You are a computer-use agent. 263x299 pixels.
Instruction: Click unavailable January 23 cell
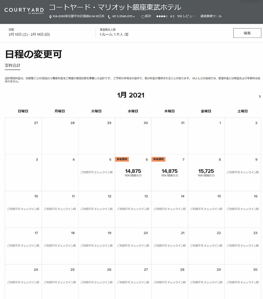click(x=243, y=246)
